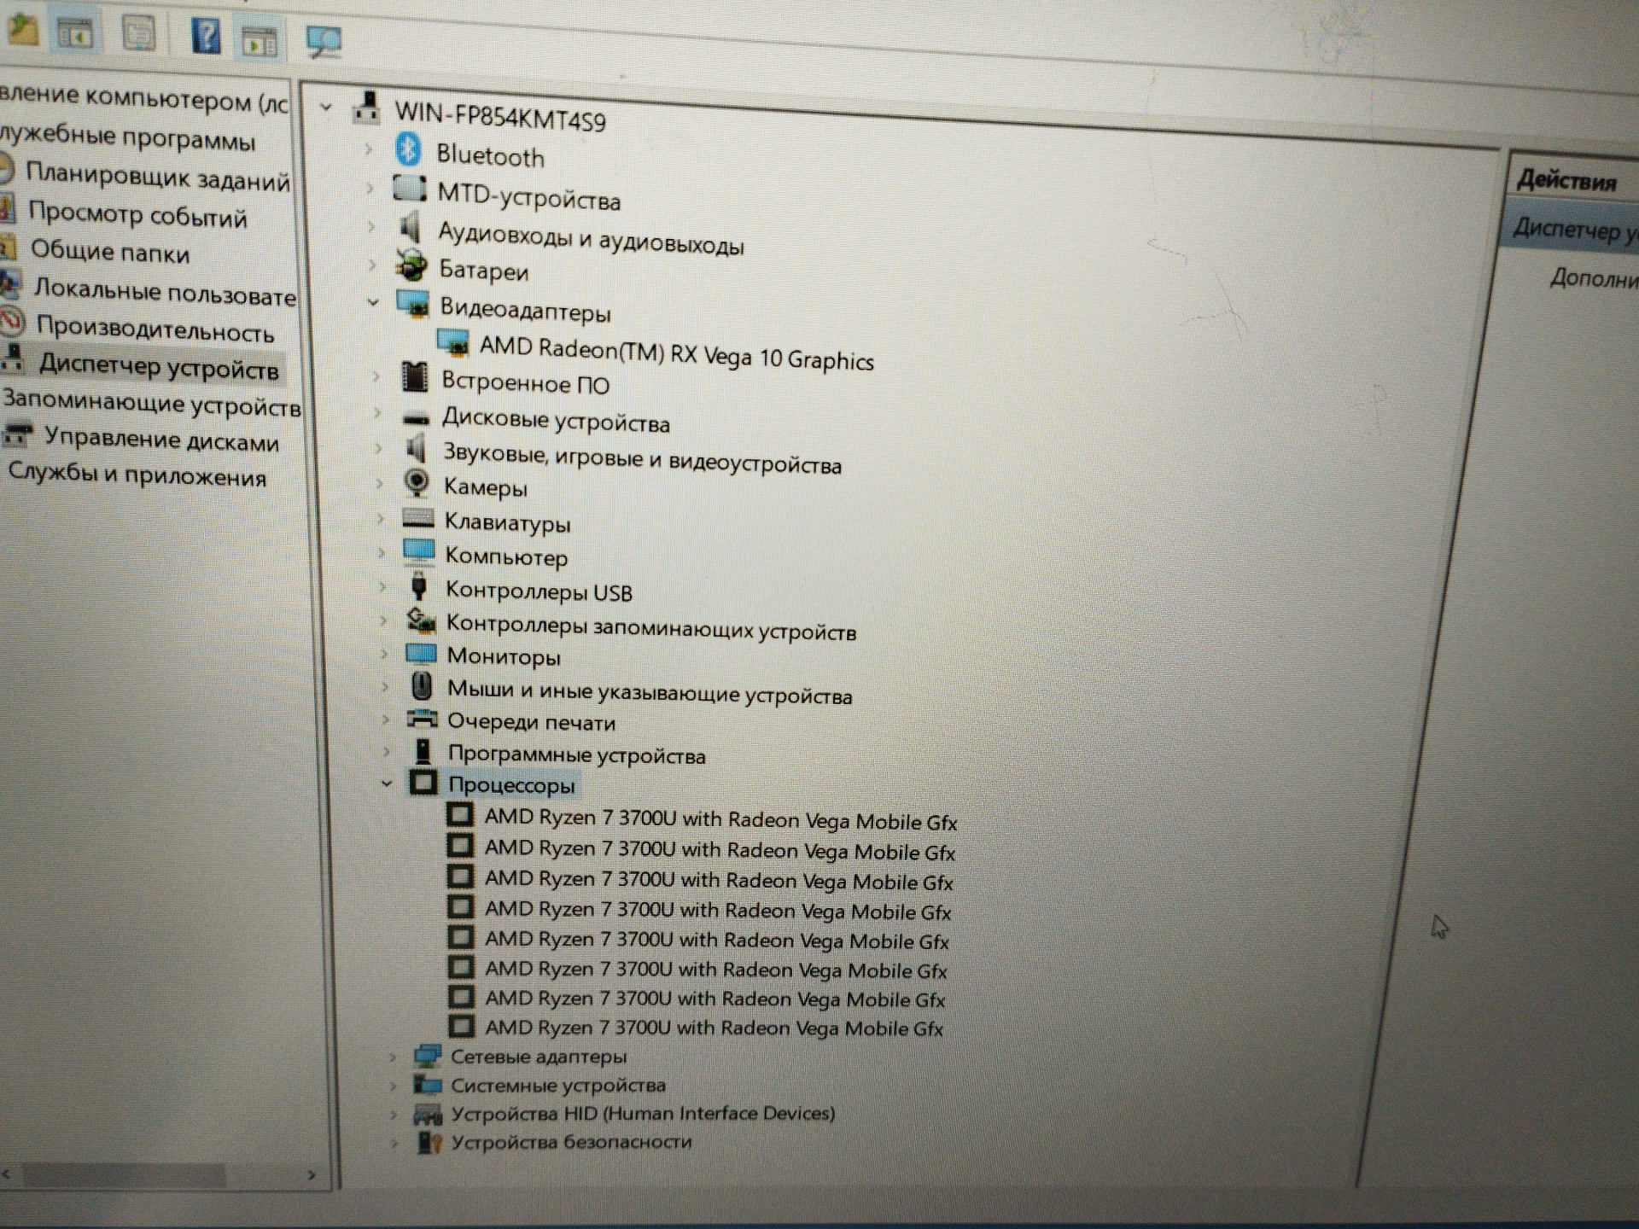1639x1229 pixels.
Task: Click the Устройства HID category icon
Action: pos(428,1113)
